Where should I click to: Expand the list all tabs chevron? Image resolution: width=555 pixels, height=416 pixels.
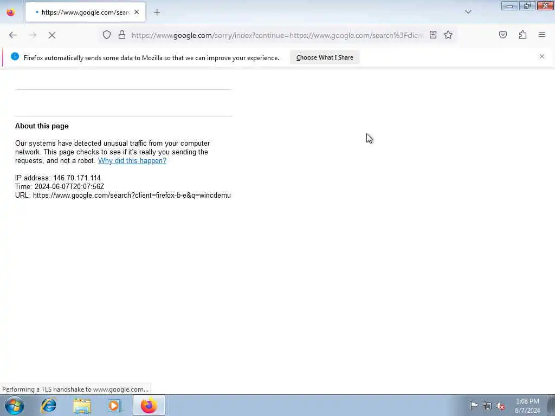[468, 12]
